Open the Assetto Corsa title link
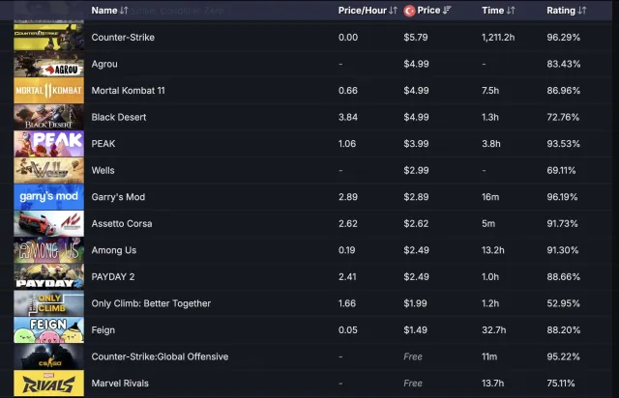The image size is (619, 398). click(x=122, y=224)
